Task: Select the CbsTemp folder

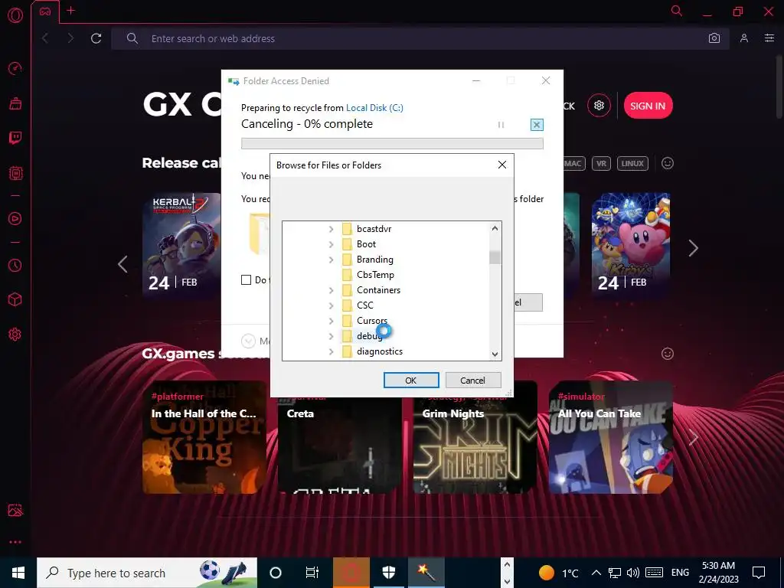Action: 375,275
